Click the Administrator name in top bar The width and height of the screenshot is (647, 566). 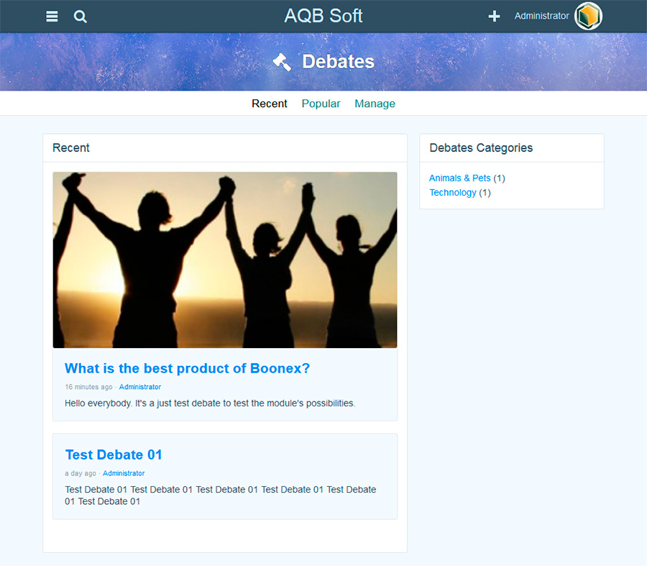tap(541, 16)
